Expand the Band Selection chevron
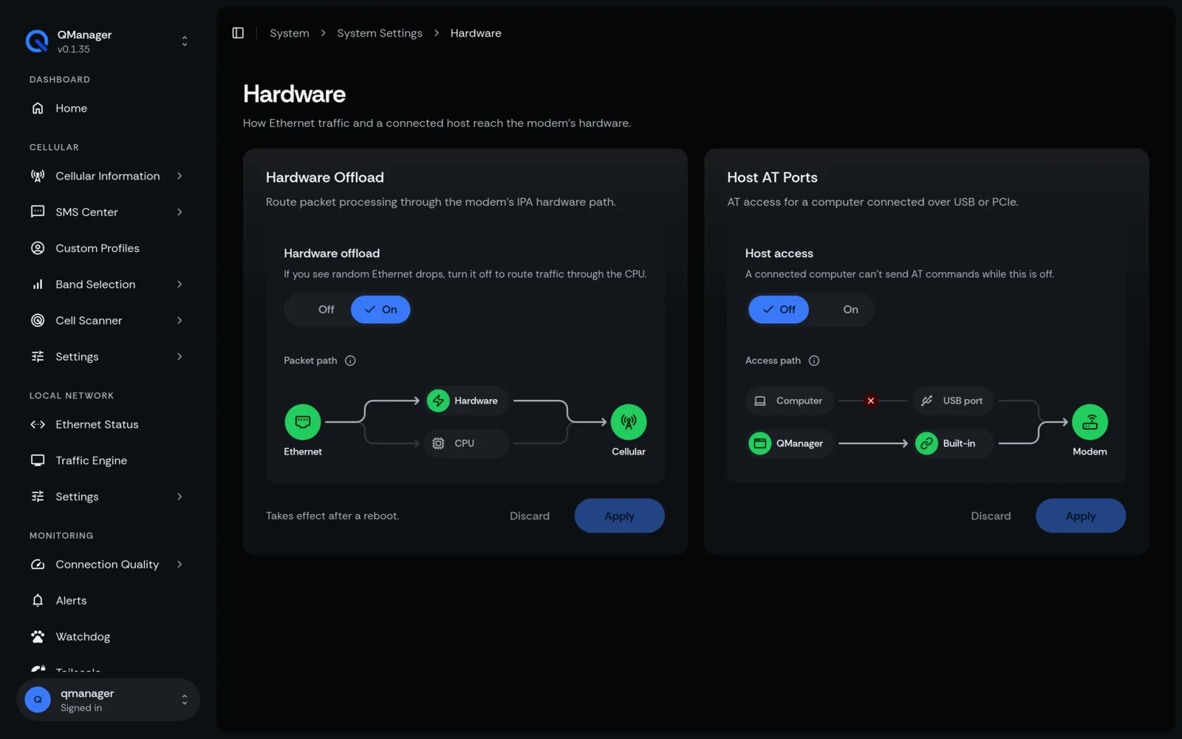The image size is (1182, 739). pos(180,285)
